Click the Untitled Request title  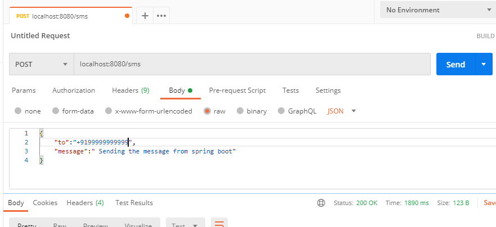40,36
